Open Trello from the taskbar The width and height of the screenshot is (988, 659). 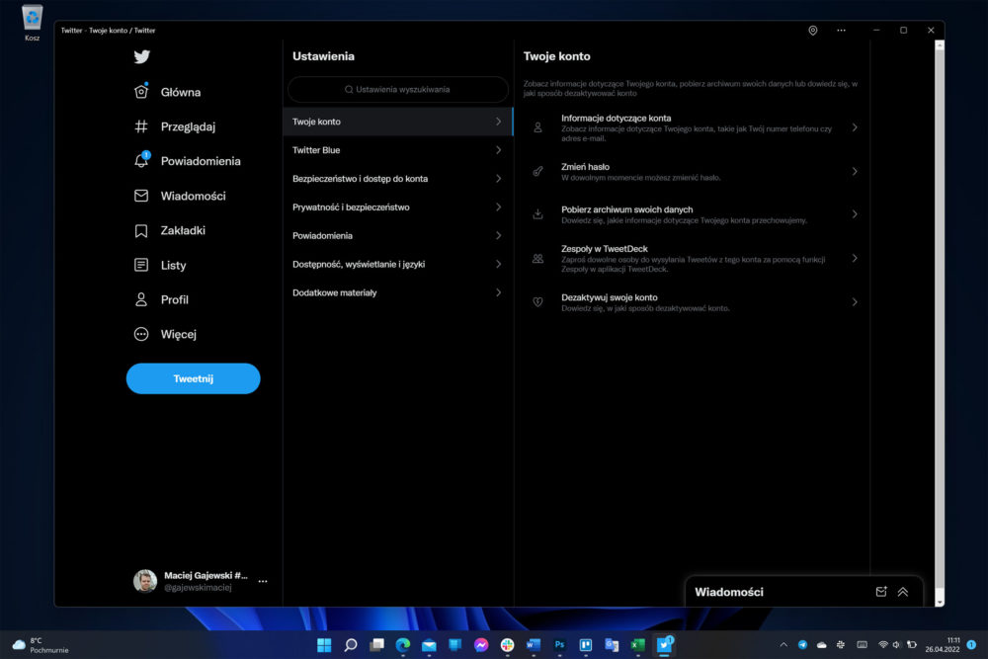point(585,644)
